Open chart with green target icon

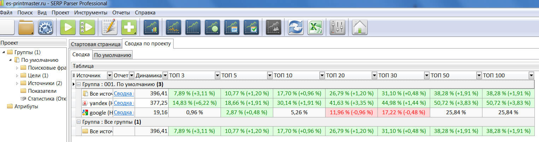pyautogui.click(x=213, y=27)
